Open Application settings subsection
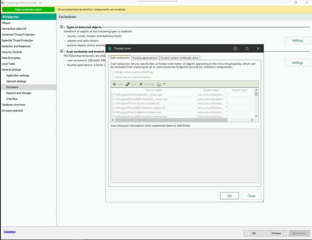This screenshot has height=240, width=312. [x=18, y=76]
